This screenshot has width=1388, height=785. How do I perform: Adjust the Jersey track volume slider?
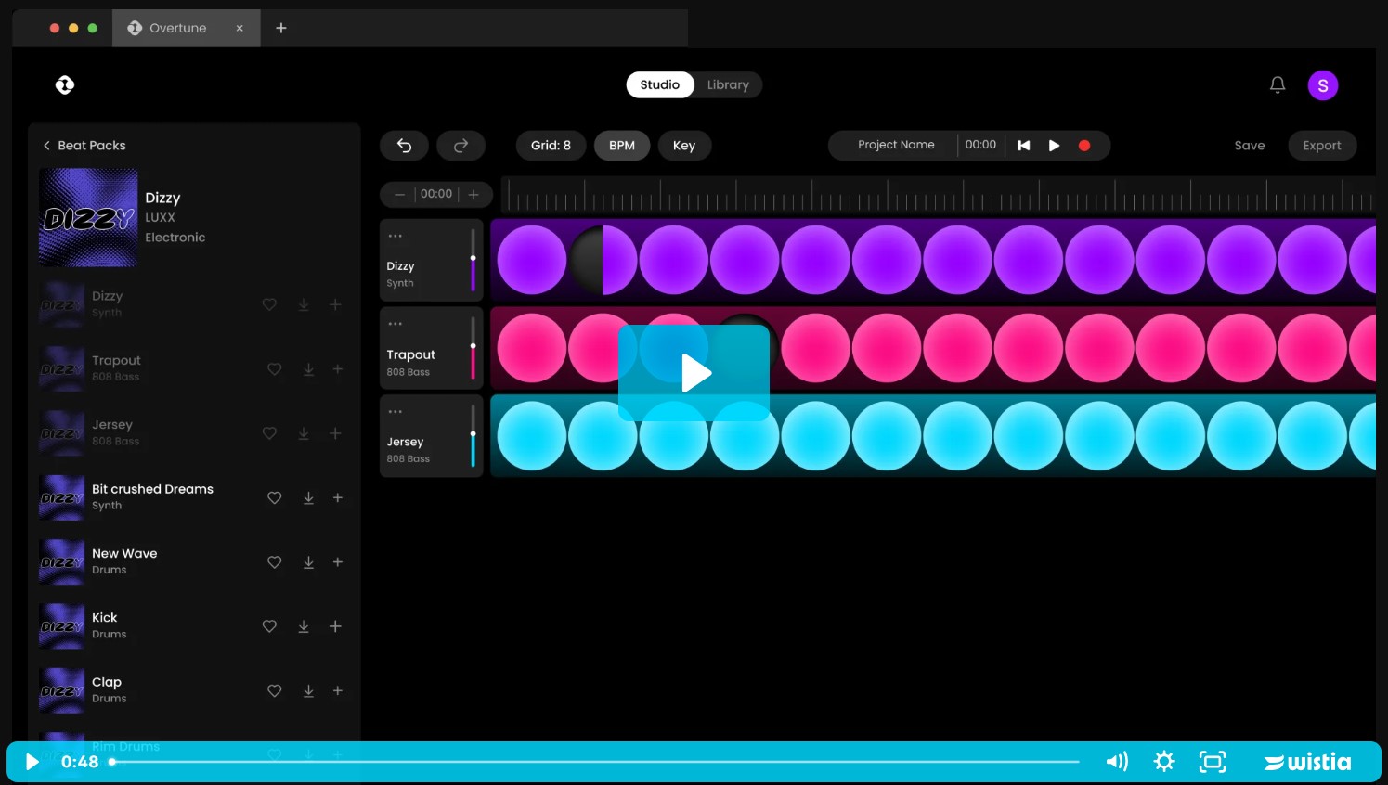[473, 435]
